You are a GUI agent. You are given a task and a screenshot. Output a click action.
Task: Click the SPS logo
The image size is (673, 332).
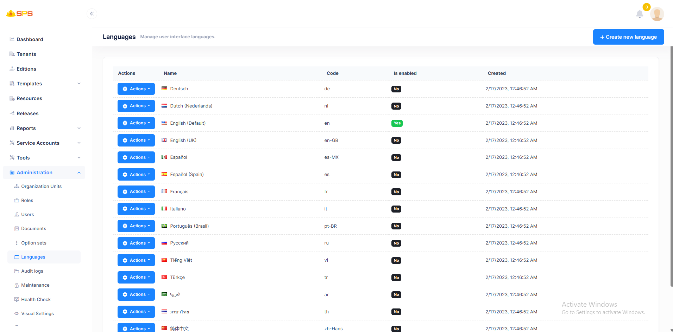coord(20,13)
